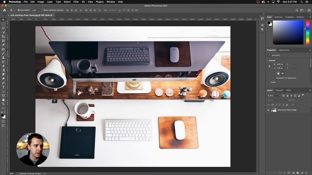The width and height of the screenshot is (312, 175).
Task: Toggle Show Transform Controls checkbox
Action: point(42,10)
